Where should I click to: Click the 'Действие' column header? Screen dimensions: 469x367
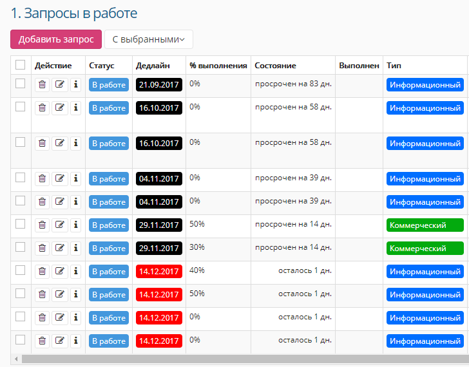(x=53, y=66)
